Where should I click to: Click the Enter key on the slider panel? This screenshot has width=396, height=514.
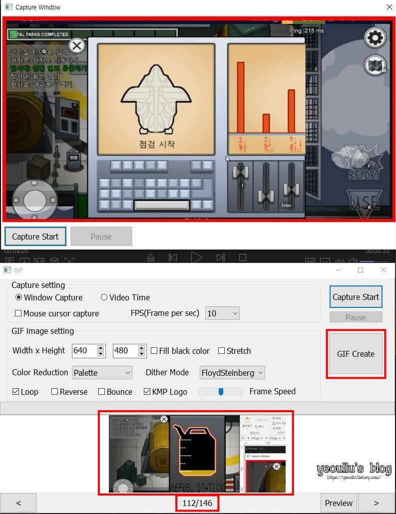(287, 206)
